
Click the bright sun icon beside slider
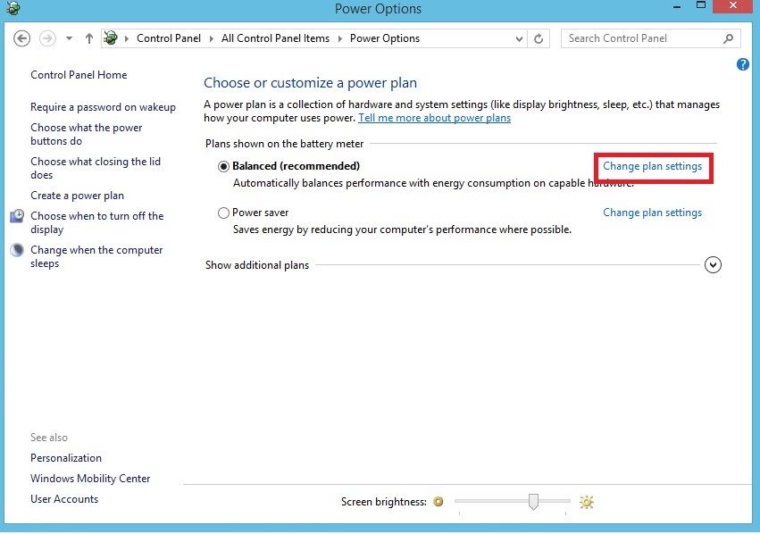[x=587, y=502]
